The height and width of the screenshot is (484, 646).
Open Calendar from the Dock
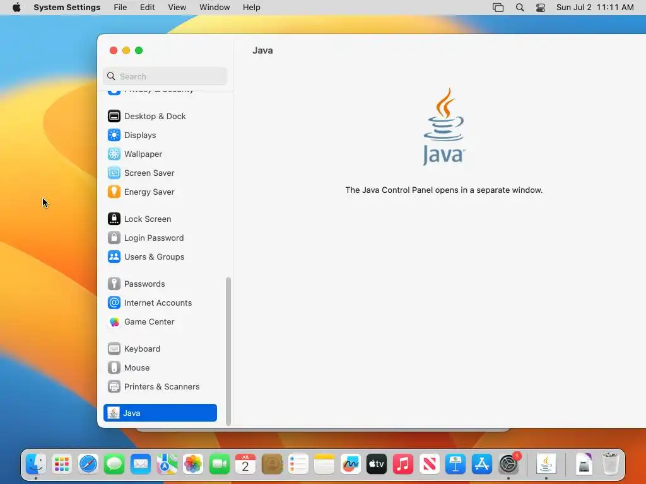click(245, 464)
